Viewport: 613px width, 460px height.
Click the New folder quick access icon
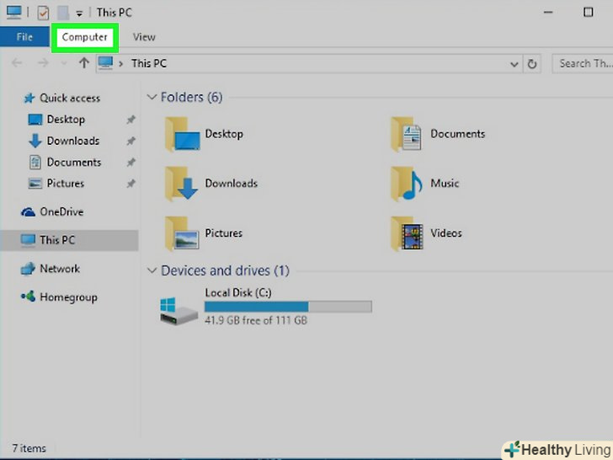pyautogui.click(x=63, y=13)
